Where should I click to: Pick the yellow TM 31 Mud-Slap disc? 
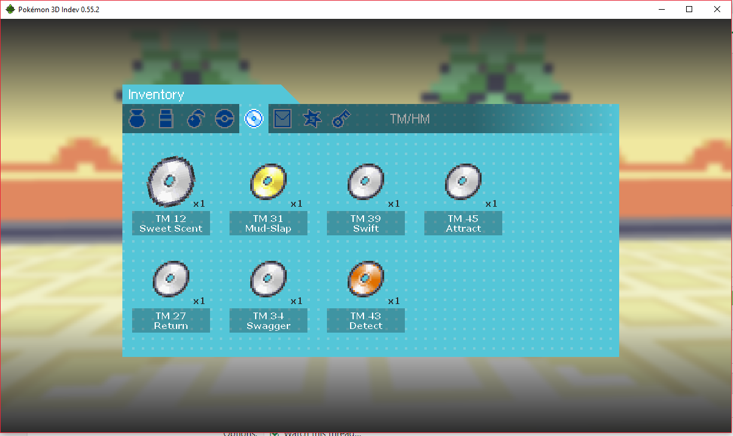(x=268, y=181)
